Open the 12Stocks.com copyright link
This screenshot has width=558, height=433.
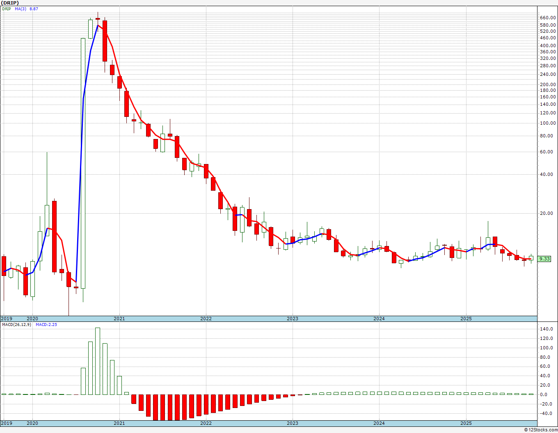point(540,430)
